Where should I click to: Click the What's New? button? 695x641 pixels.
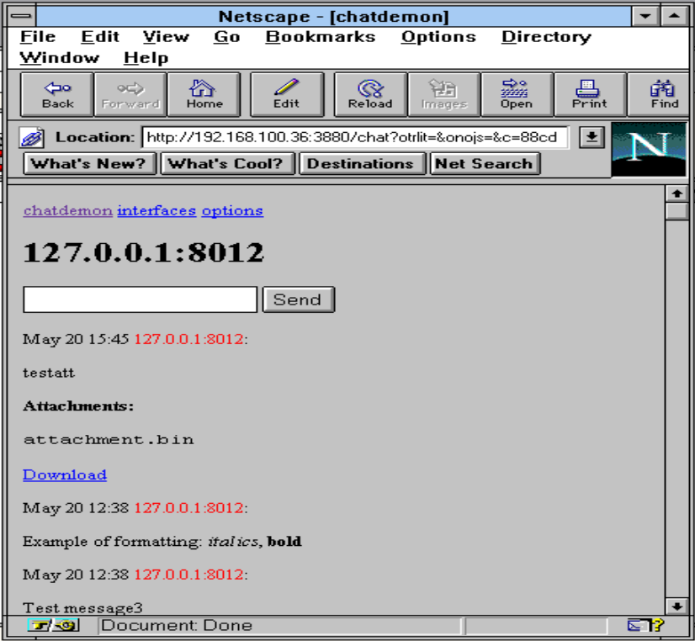coord(89,163)
